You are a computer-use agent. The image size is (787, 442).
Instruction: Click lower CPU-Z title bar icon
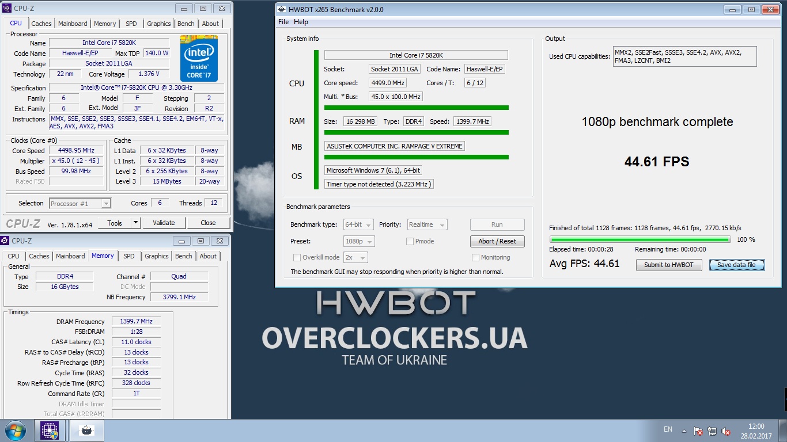click(5, 241)
